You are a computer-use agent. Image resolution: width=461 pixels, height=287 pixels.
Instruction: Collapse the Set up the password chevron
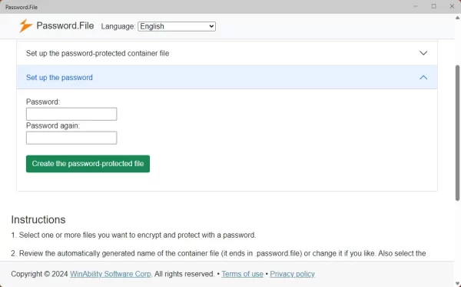tap(423, 78)
